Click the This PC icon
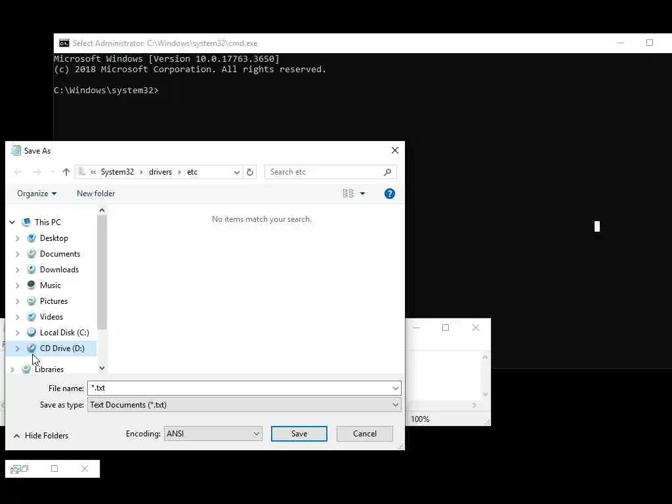The width and height of the screenshot is (672, 504). (26, 222)
